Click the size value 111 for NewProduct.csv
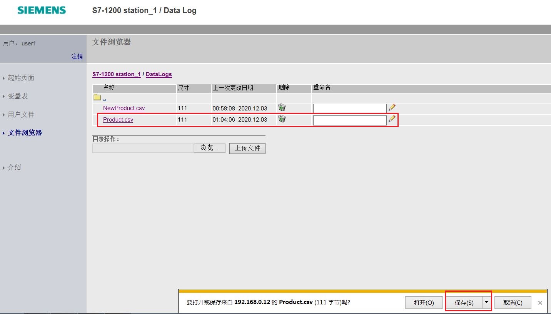The width and height of the screenshot is (551, 314). [182, 108]
